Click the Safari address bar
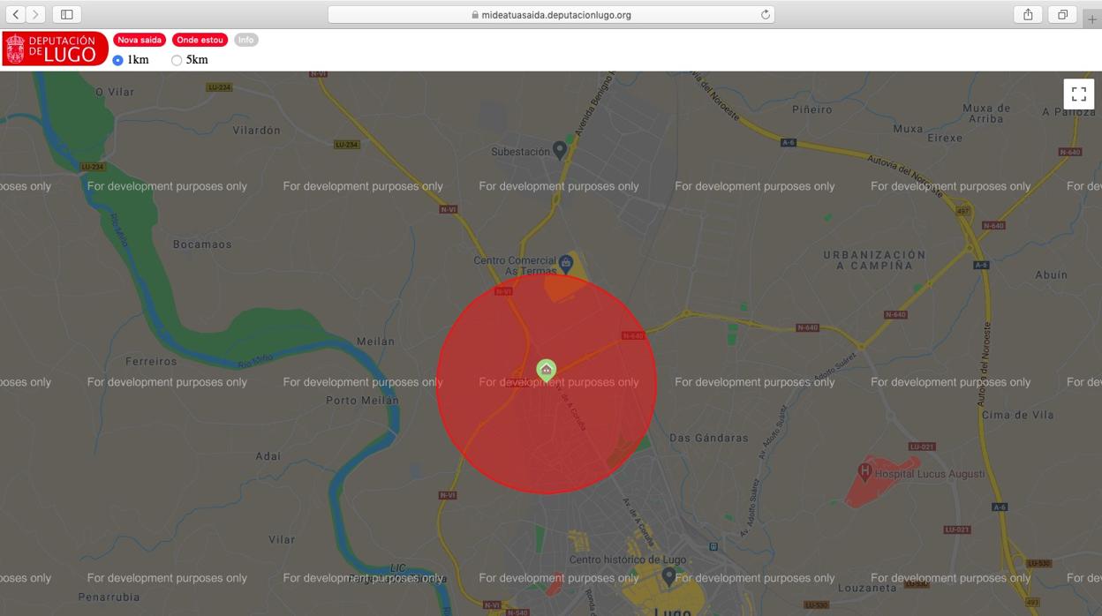Viewport: 1102px width, 616px height. pos(551,14)
